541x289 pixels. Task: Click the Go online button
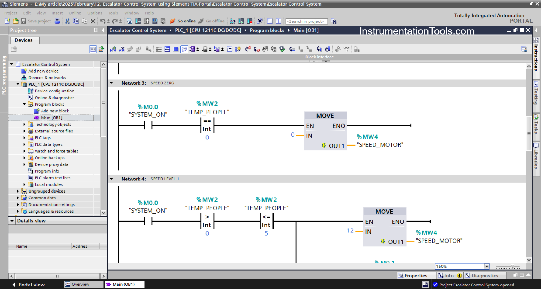pyautogui.click(x=183, y=21)
